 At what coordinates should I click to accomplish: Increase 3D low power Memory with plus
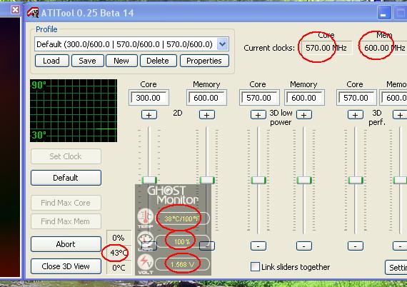click(x=304, y=115)
